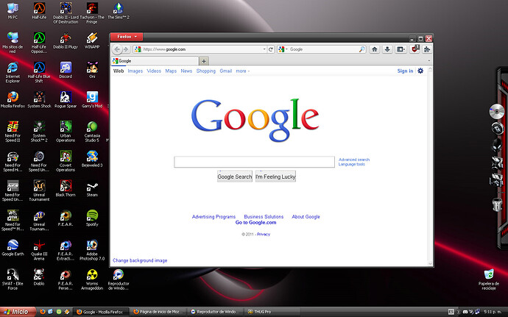Expand Google's "more" services dropdown
508x317 pixels.
(x=242, y=71)
